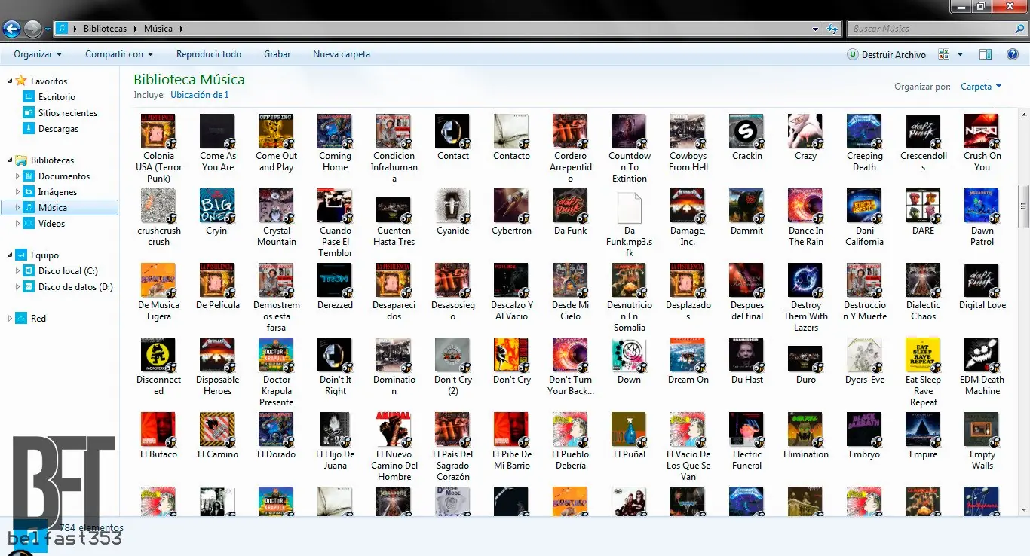
Task: Click the Biblioteca Música heading text
Action: tap(189, 79)
